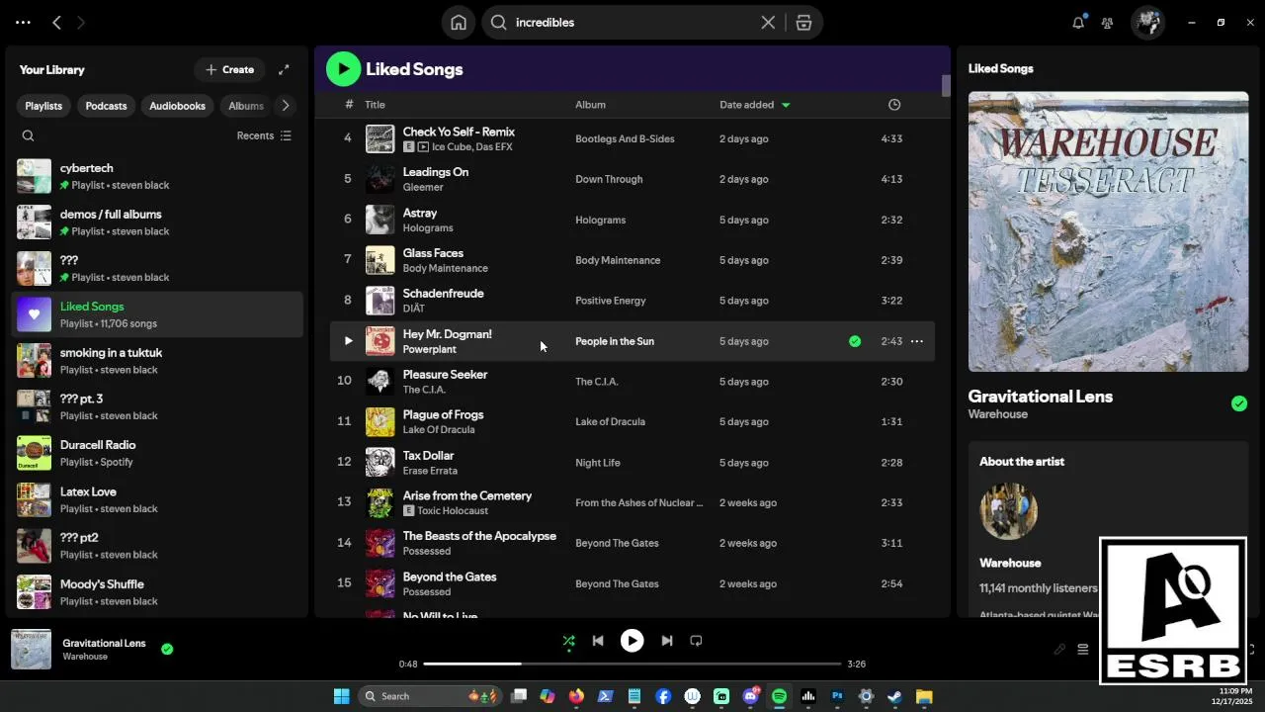Image resolution: width=1265 pixels, height=712 pixels.
Task: Sort by the Title column header
Action: pos(375,105)
